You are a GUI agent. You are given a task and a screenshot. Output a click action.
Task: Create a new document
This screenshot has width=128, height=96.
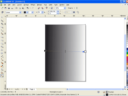click(2, 8)
